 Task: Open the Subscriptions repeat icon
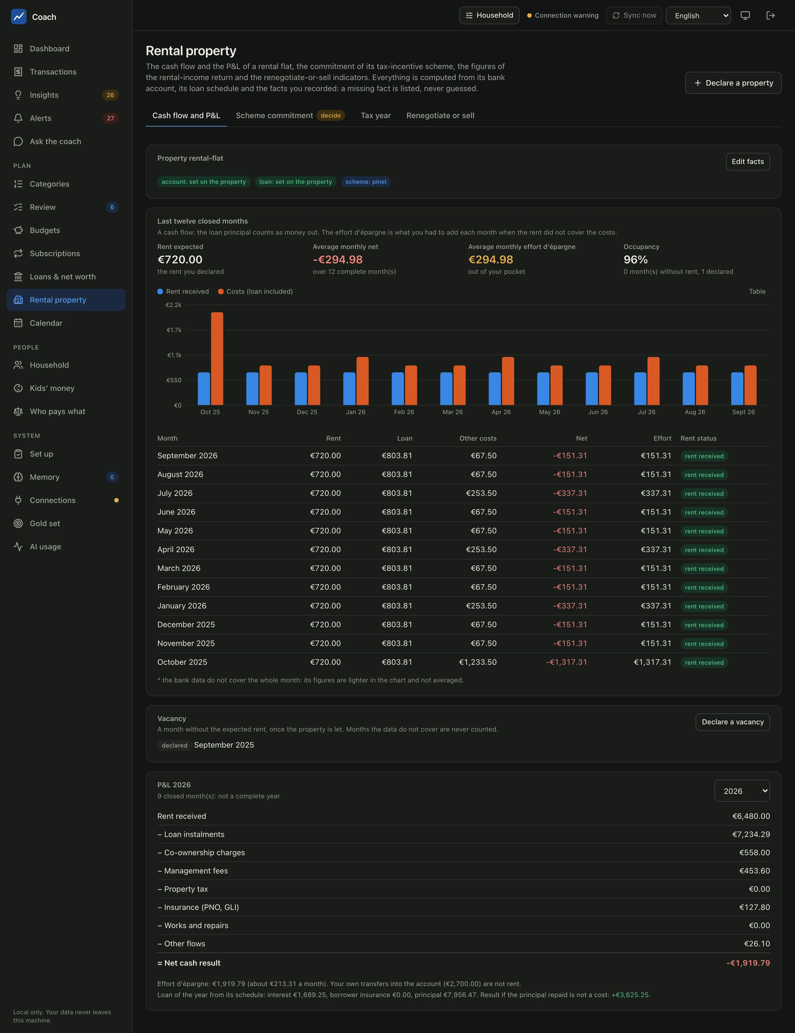(18, 253)
